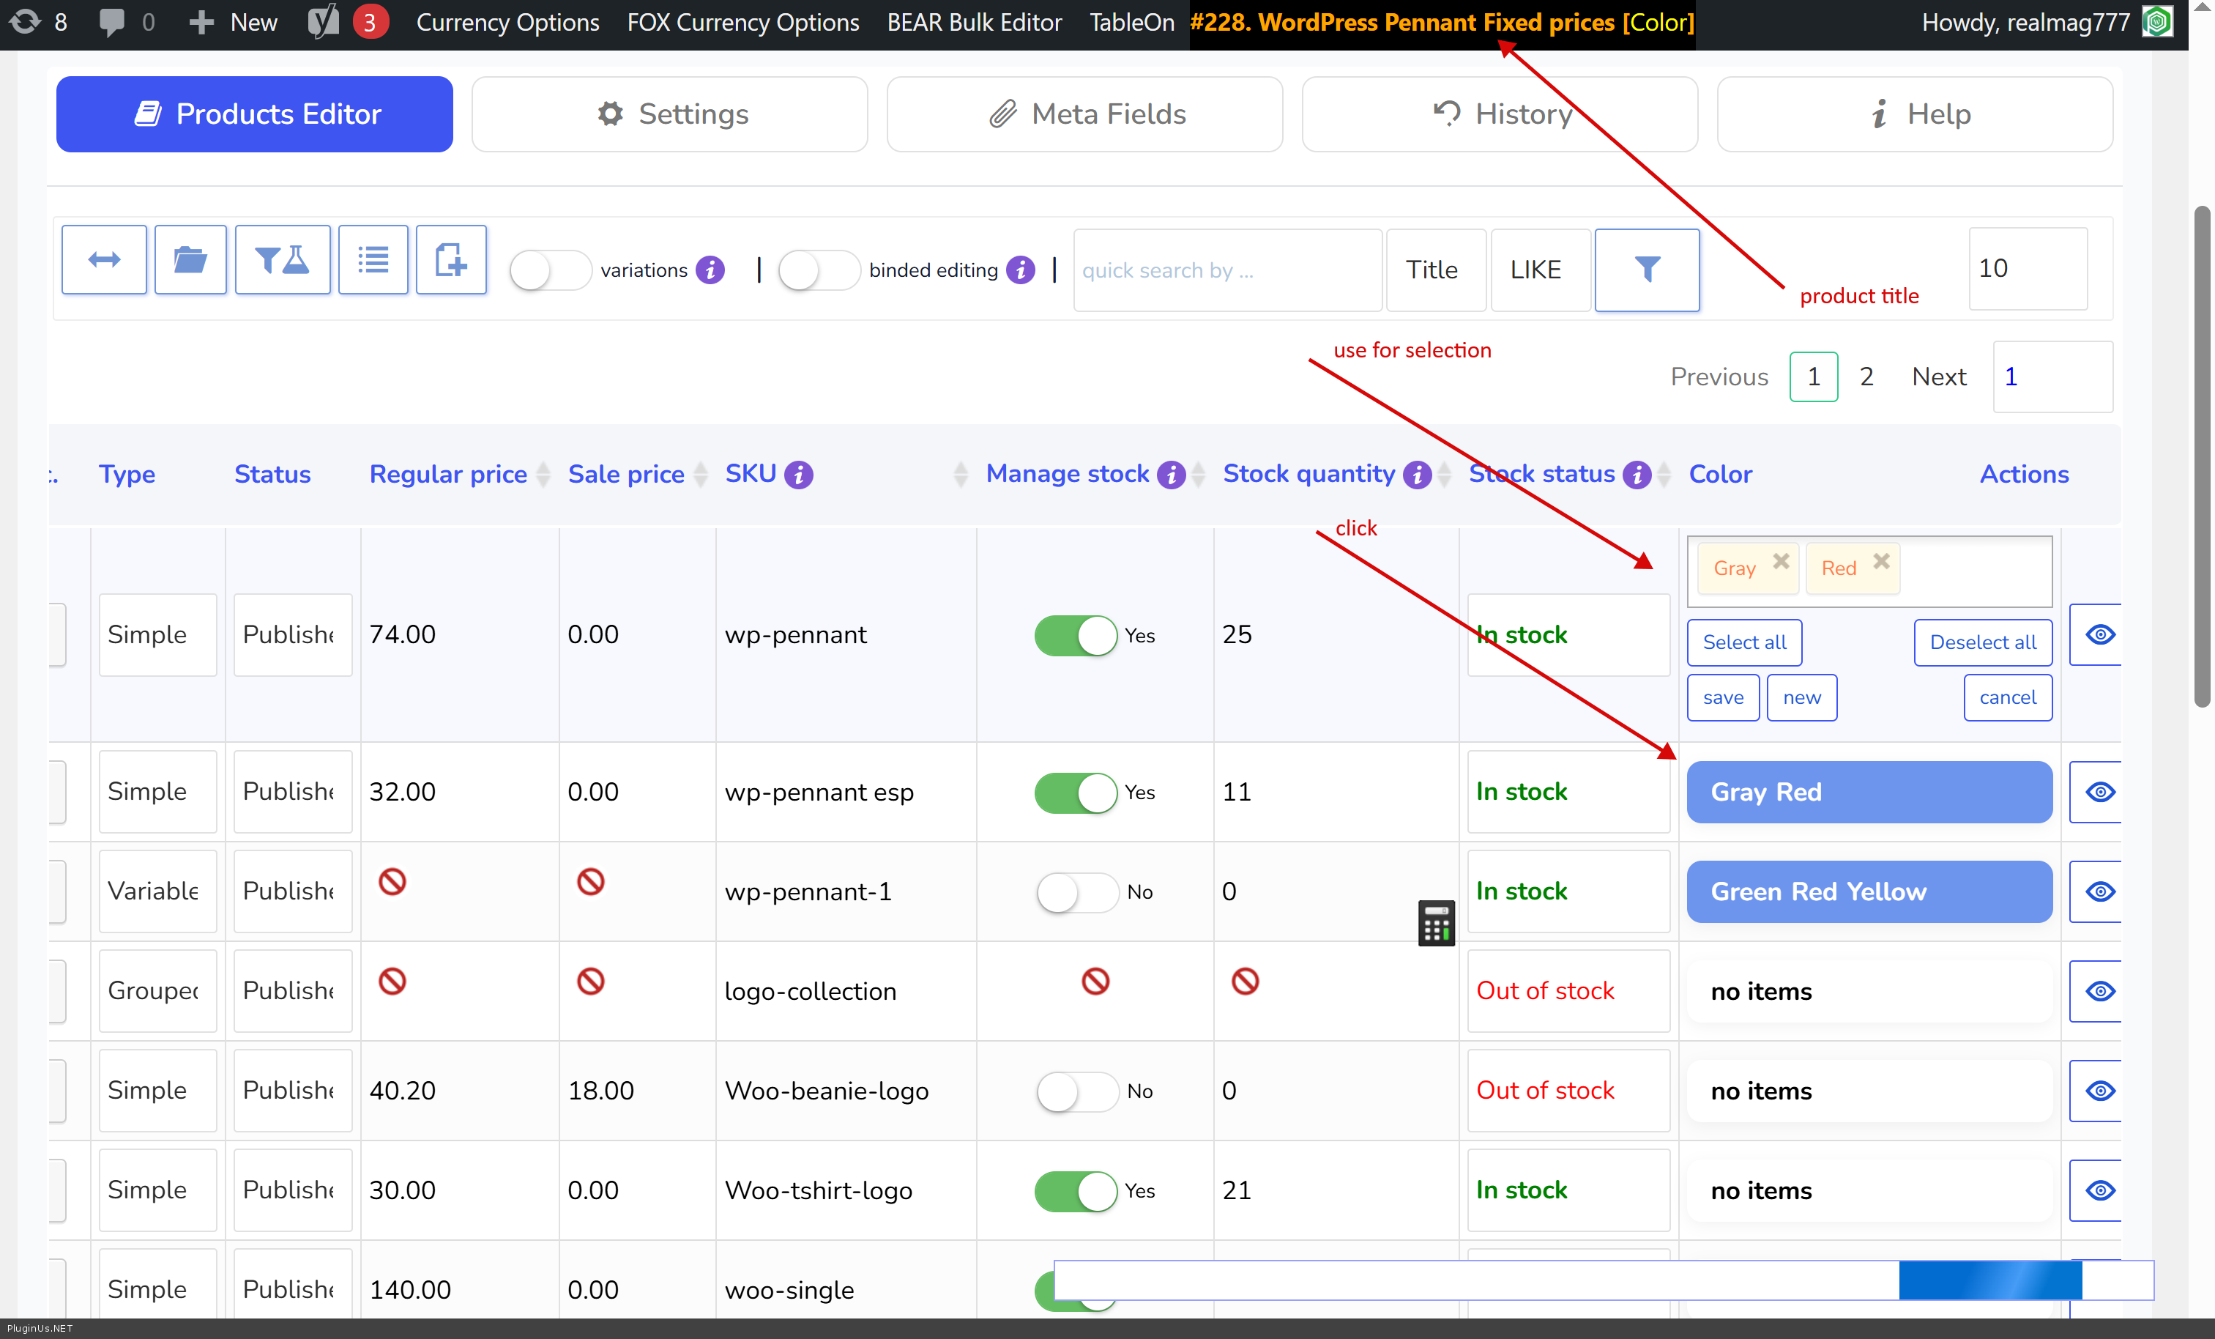Turn on the binded editing toggle

817,270
